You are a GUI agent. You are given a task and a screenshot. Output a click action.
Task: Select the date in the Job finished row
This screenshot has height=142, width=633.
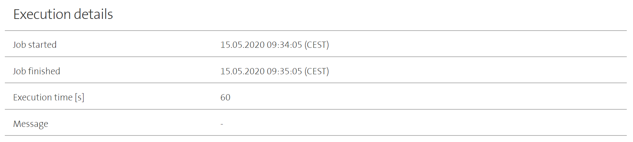coord(242,71)
